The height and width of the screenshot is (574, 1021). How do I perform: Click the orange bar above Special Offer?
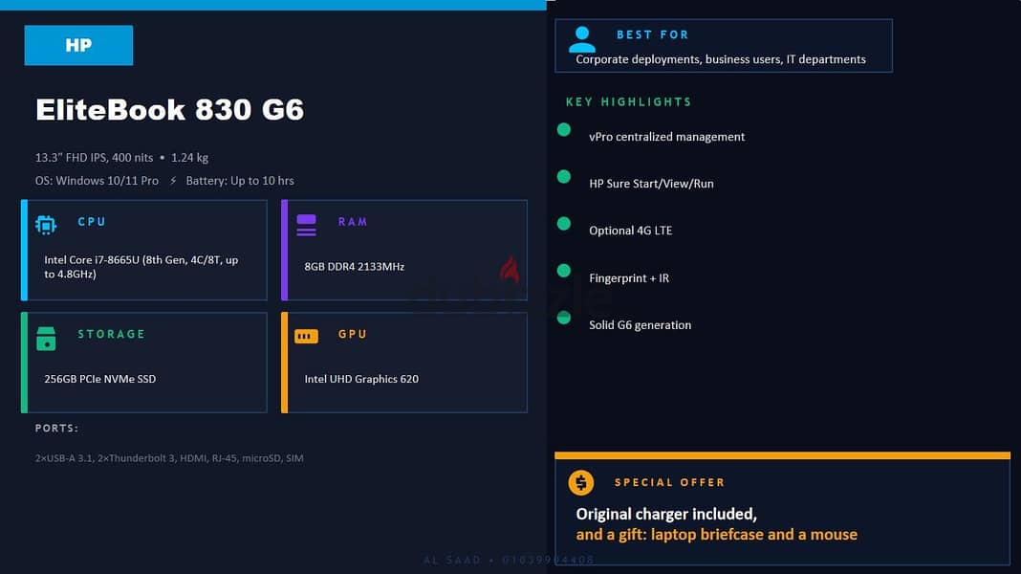pos(782,455)
